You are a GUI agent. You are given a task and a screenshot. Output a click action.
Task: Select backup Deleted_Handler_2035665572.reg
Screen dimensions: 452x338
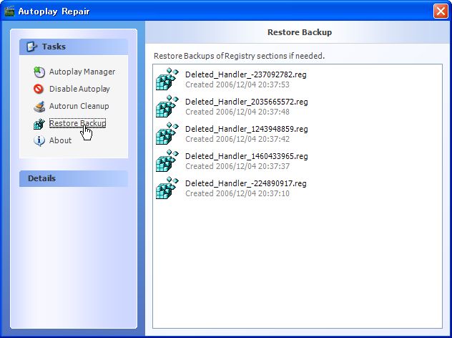click(x=247, y=102)
